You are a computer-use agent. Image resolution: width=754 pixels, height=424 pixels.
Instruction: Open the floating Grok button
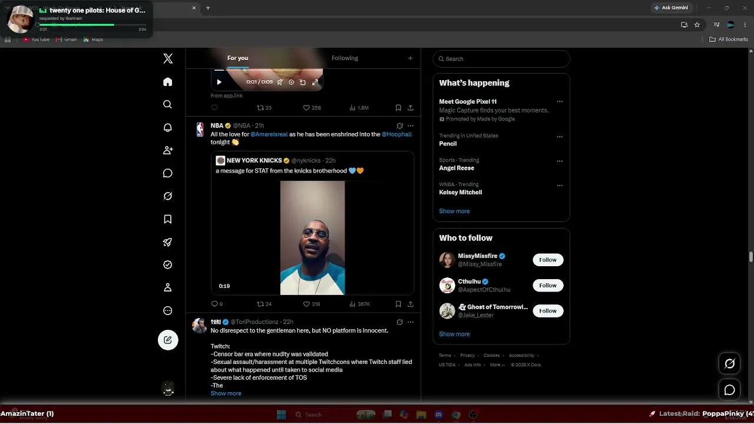click(x=729, y=364)
